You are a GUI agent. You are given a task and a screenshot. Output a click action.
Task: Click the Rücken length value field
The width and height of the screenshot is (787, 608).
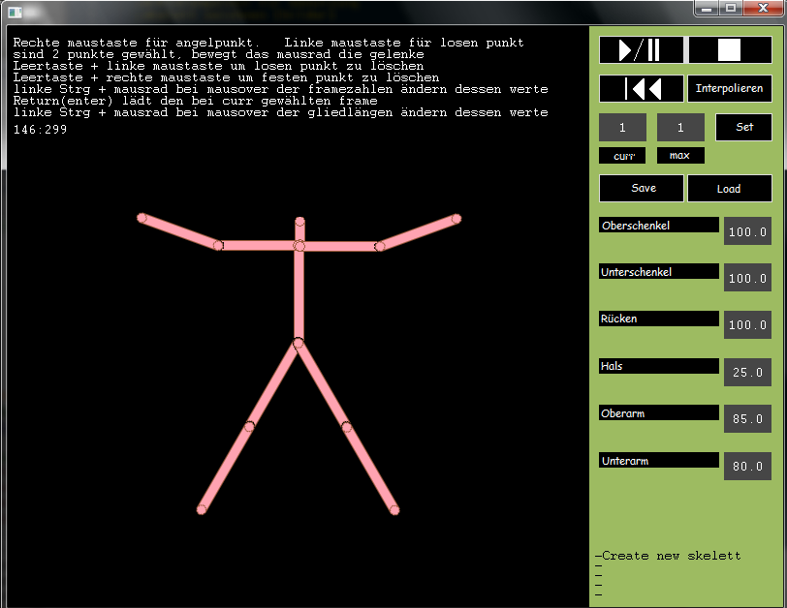click(747, 325)
